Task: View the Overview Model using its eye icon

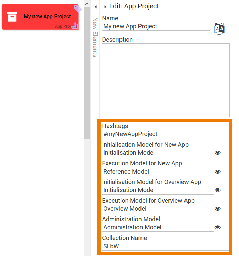Action: coord(218,209)
